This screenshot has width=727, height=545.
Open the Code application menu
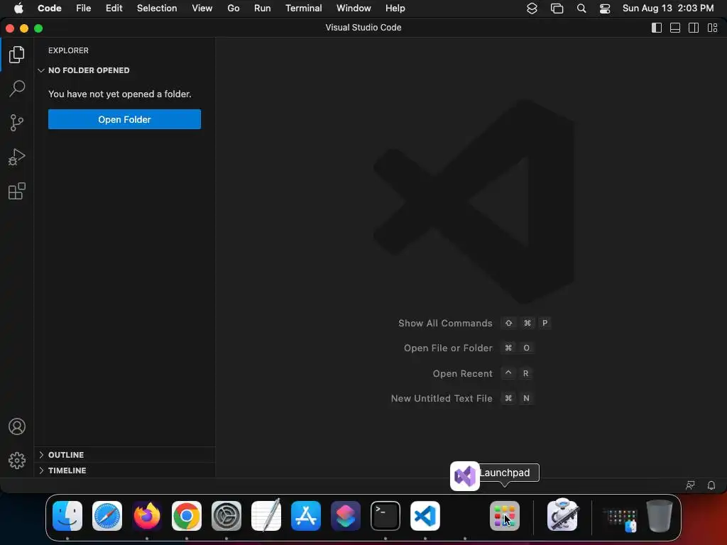coord(49,9)
